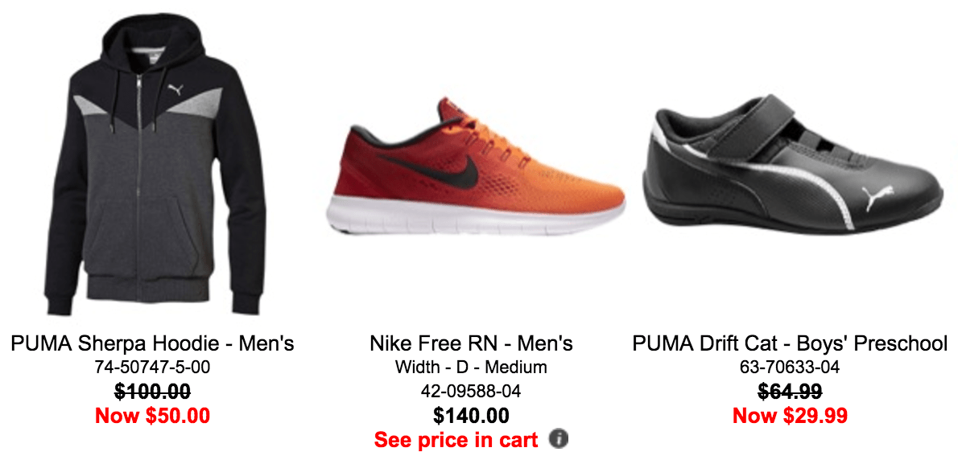Viewport: 958px width, 460px height.
Task: Click the Nike Free RN - Men's title
Action: tap(471, 343)
